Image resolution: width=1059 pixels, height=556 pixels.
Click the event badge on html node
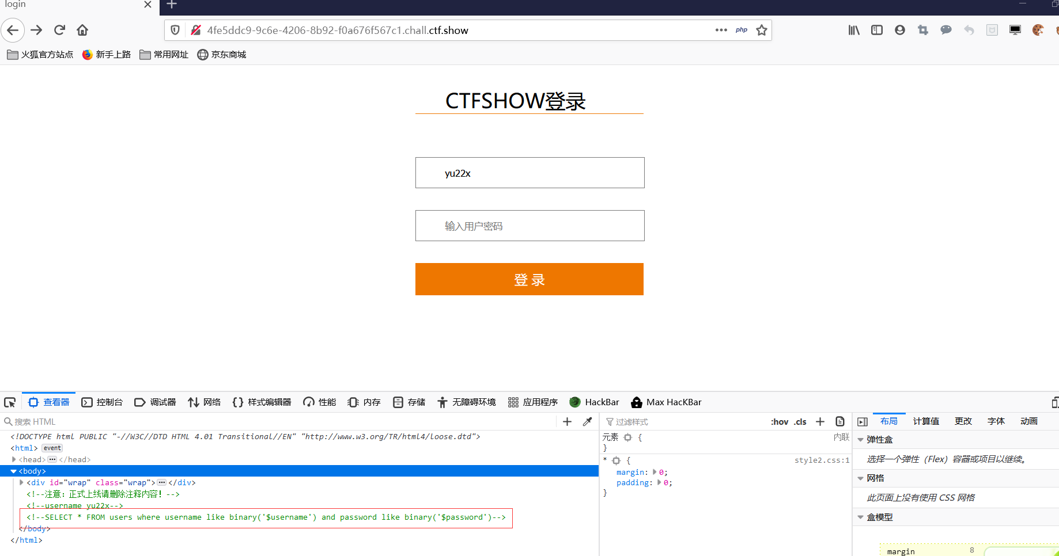pyautogui.click(x=52, y=448)
